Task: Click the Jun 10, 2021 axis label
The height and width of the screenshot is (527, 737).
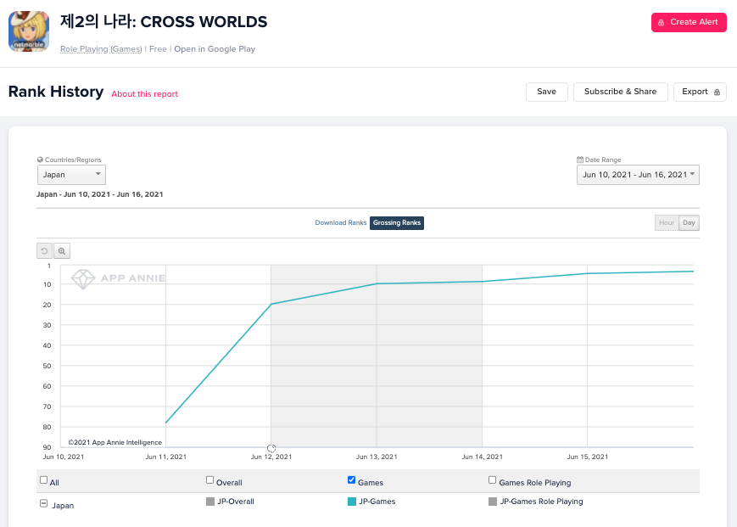Action: pos(64,457)
